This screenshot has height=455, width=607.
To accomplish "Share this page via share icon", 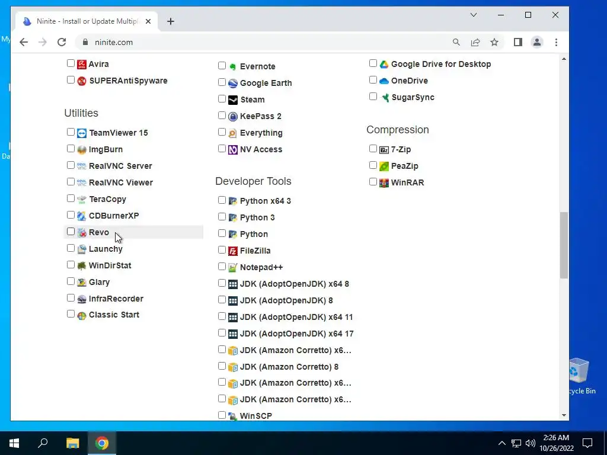I will coord(475,42).
